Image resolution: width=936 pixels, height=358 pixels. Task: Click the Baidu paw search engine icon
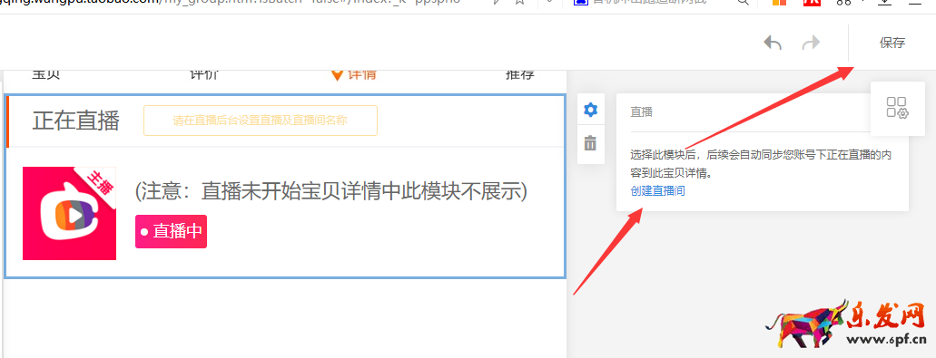[x=579, y=3]
